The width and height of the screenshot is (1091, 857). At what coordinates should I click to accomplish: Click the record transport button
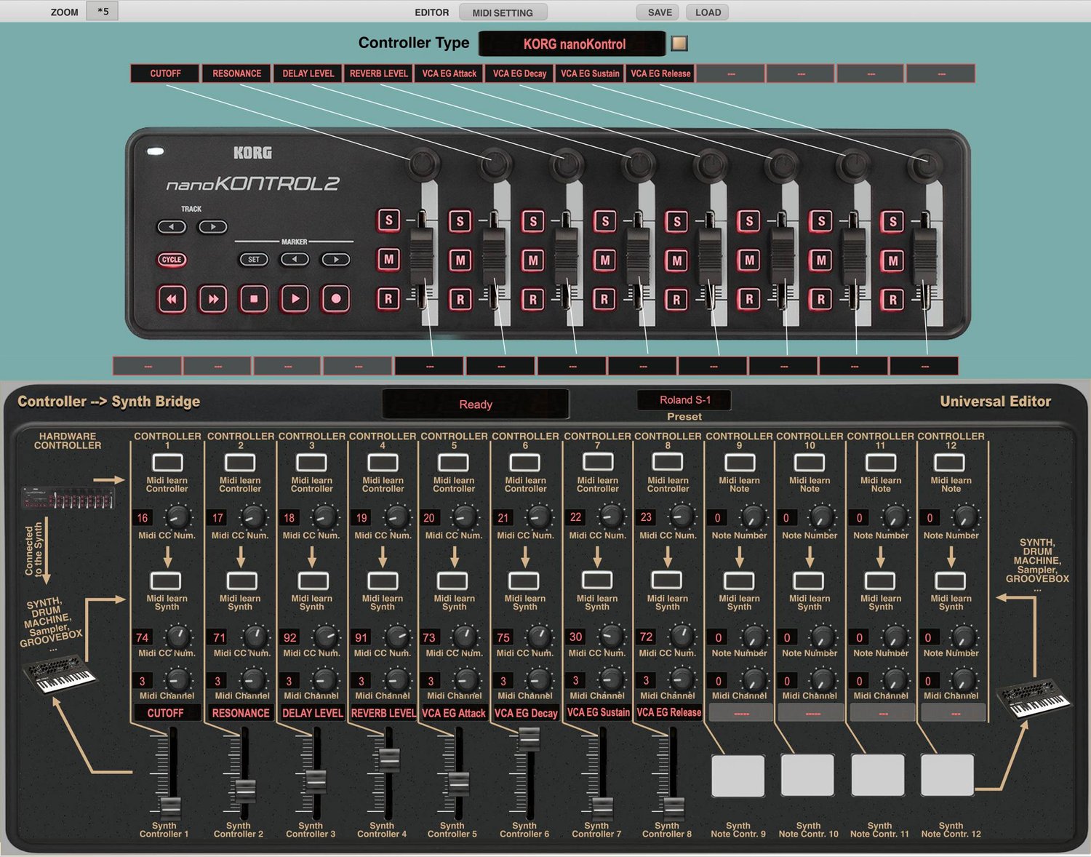pos(336,298)
